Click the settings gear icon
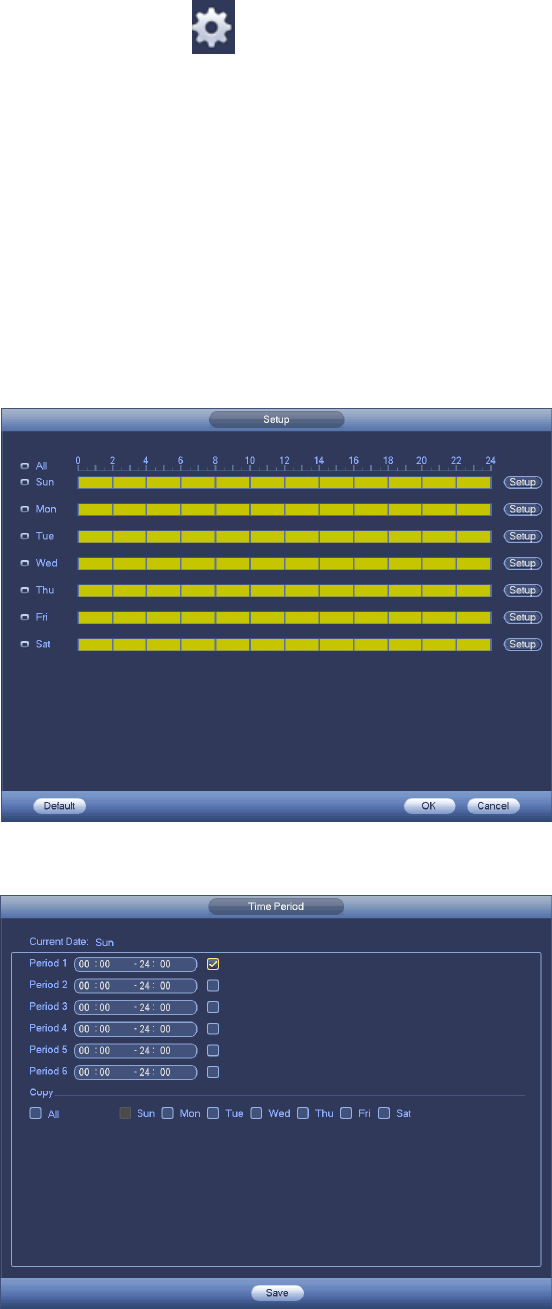552x1309 pixels. point(213,33)
